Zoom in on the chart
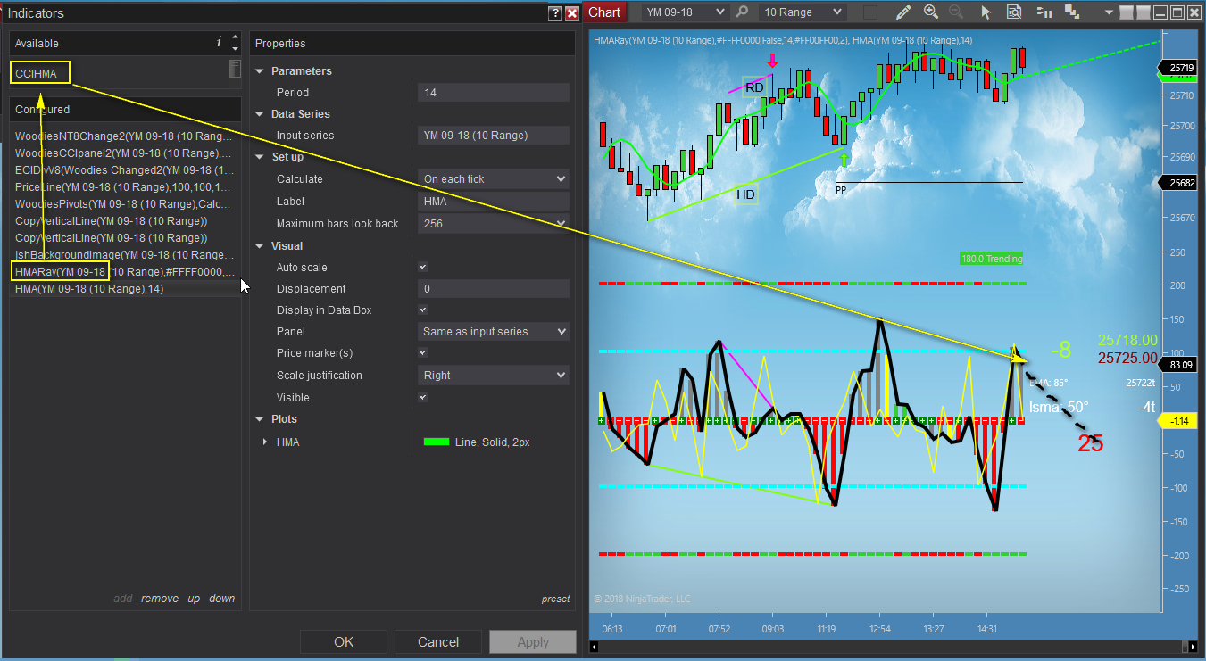Viewport: 1206px width, 661px height. pyautogui.click(x=931, y=12)
